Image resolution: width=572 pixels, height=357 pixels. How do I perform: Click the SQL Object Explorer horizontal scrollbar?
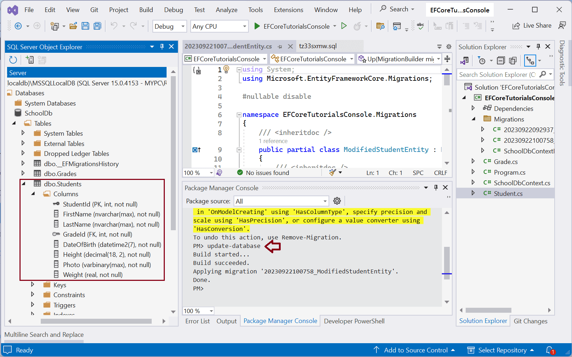pyautogui.click(x=96, y=321)
